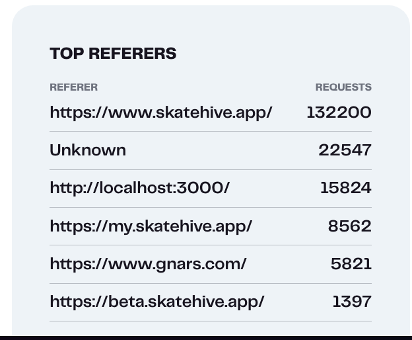The width and height of the screenshot is (412, 340).
Task: Select the https://beta.skatehive.app/ referer
Action: [156, 302]
